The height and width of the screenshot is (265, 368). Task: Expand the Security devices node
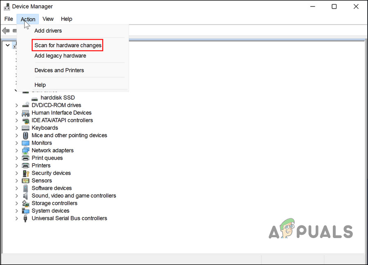pyautogui.click(x=17, y=173)
